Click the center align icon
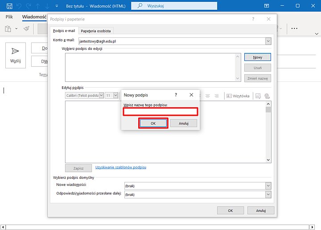This screenshot has height=230, width=321. pos(208,96)
